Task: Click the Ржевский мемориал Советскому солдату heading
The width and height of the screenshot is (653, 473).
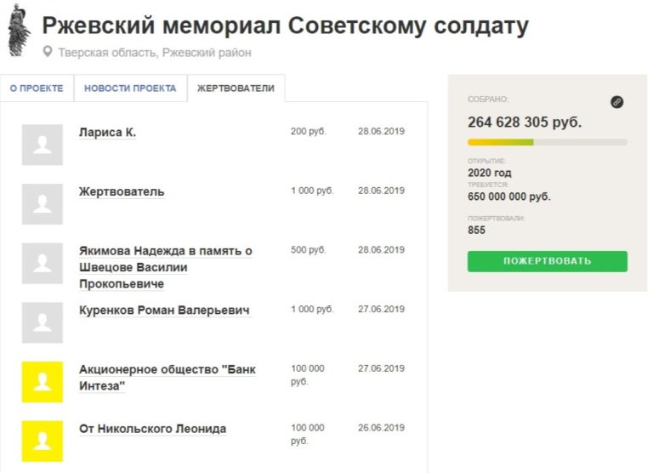Action: pyautogui.click(x=285, y=26)
